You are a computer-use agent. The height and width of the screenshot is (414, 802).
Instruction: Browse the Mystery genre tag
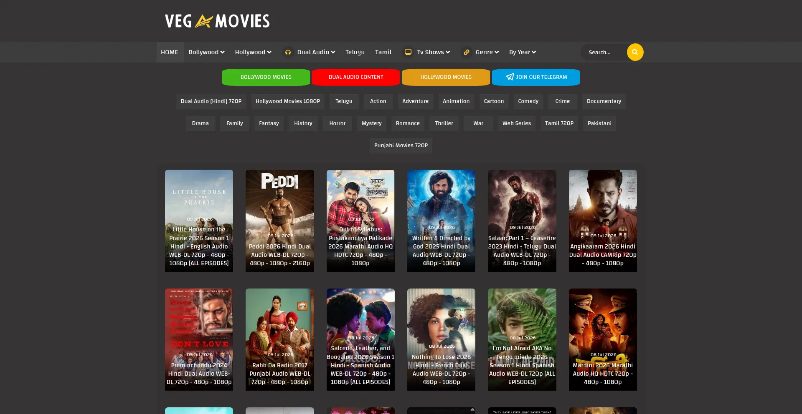pos(372,123)
